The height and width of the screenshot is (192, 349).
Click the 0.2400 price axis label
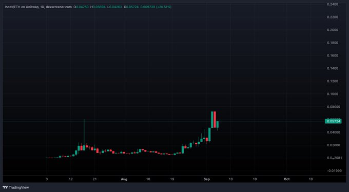tap(333, 4)
